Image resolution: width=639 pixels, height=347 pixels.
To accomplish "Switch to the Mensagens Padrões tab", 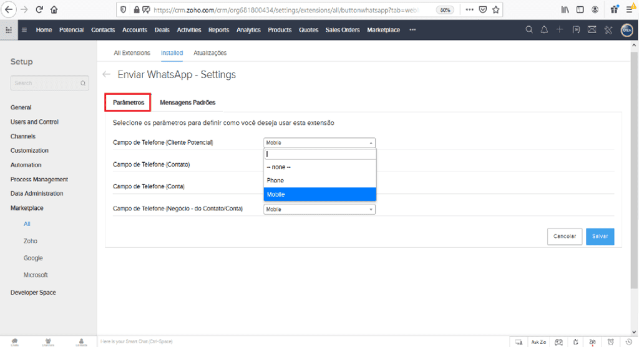I will pyautogui.click(x=187, y=102).
